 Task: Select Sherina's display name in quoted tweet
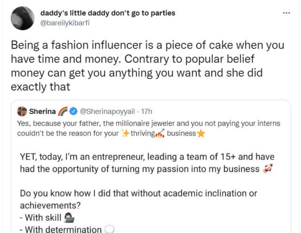pyautogui.click(x=42, y=112)
